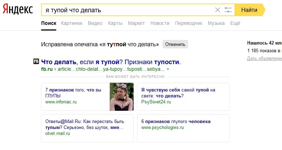Viewport: 282px width, 150px height.
Task: Cancel typo correction with Отменить
Action: tap(175, 44)
